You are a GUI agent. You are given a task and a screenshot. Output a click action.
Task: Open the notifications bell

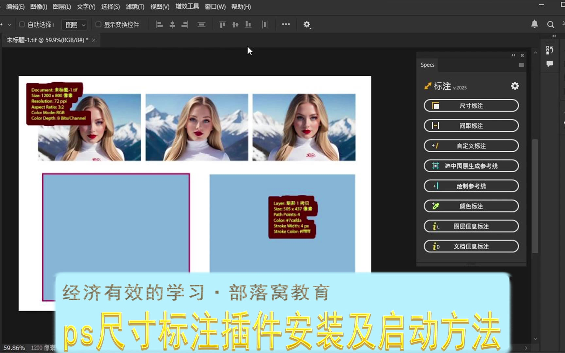point(535,24)
